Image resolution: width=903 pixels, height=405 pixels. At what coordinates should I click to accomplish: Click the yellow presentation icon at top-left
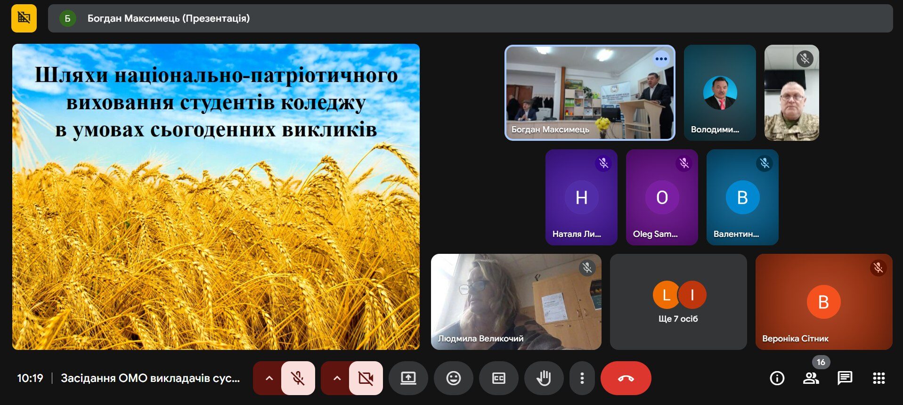[x=24, y=18]
